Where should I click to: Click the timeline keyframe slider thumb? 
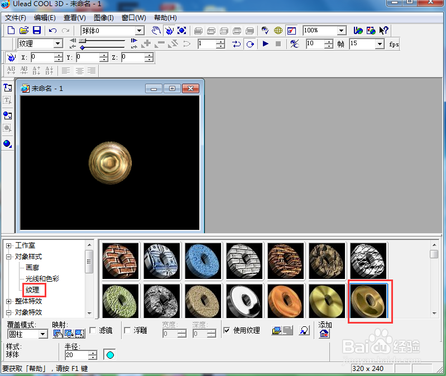tap(83, 40)
